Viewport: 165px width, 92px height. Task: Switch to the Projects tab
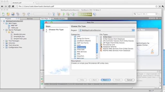click(8, 19)
